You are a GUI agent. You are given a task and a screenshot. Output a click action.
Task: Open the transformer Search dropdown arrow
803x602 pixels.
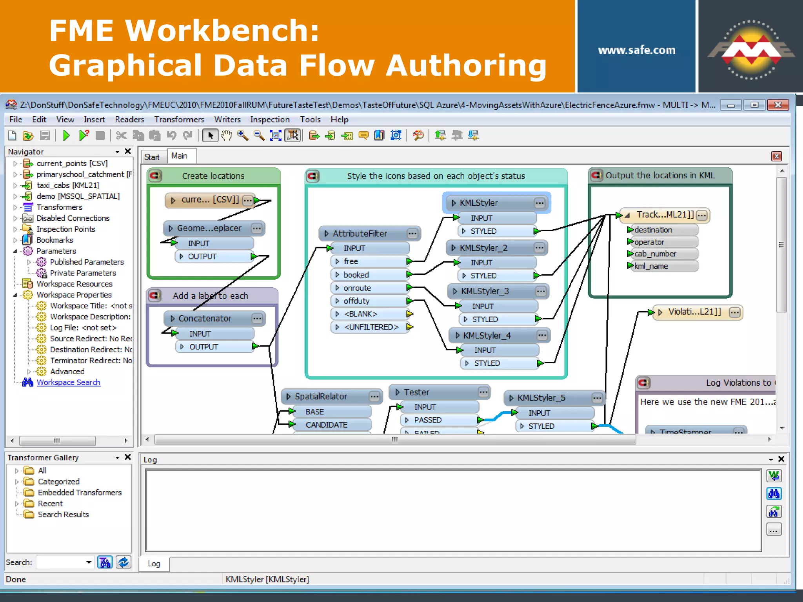(89, 562)
